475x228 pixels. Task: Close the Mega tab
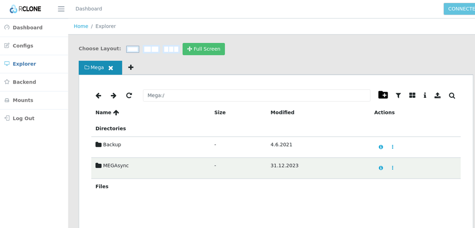(111, 68)
